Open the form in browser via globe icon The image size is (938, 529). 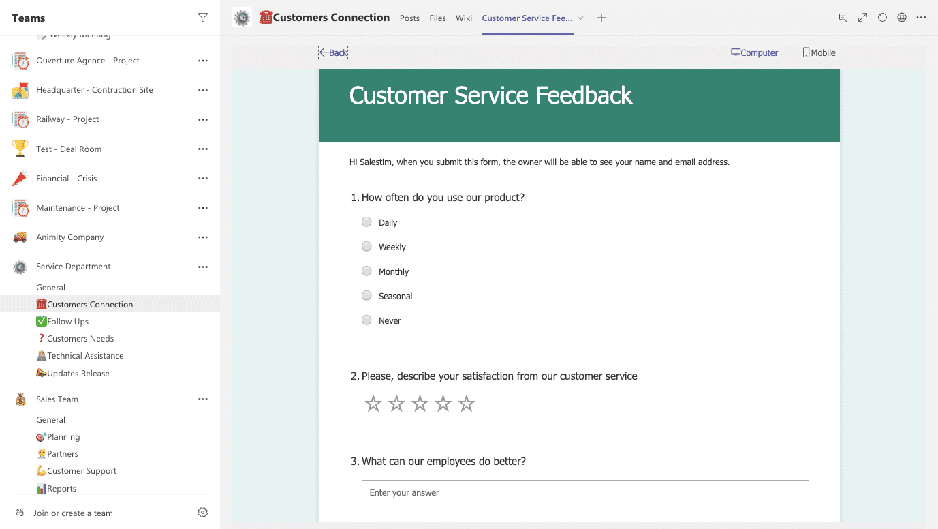tap(902, 18)
